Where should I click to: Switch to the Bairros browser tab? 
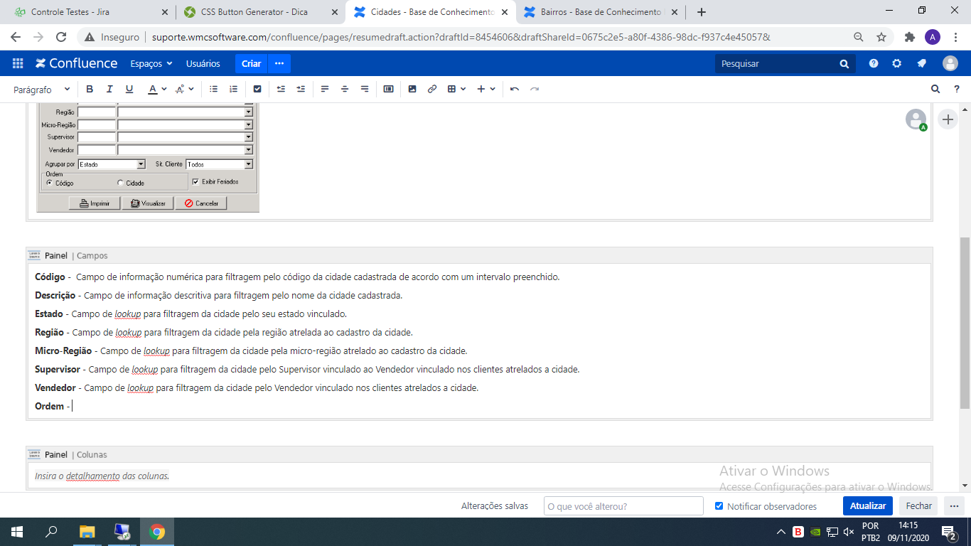click(597, 12)
